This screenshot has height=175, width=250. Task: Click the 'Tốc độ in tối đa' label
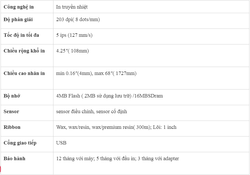point(21,35)
